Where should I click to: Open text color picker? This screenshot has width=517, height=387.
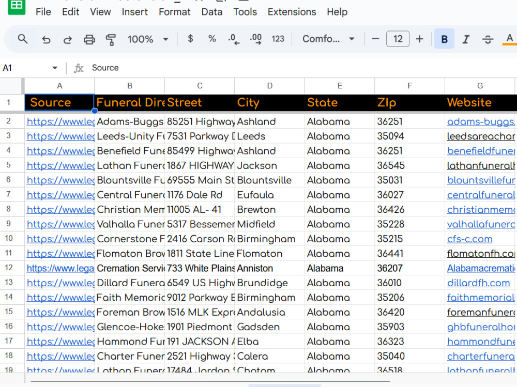coord(509,39)
